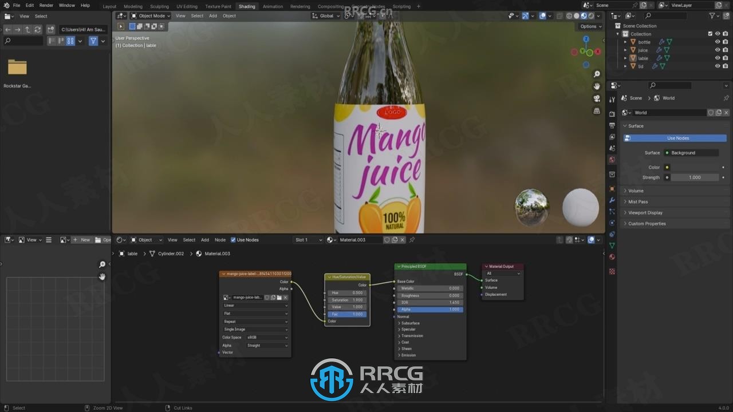The image size is (733, 412).
Task: Toggle the file browser filter funnel
Action: tap(93, 41)
